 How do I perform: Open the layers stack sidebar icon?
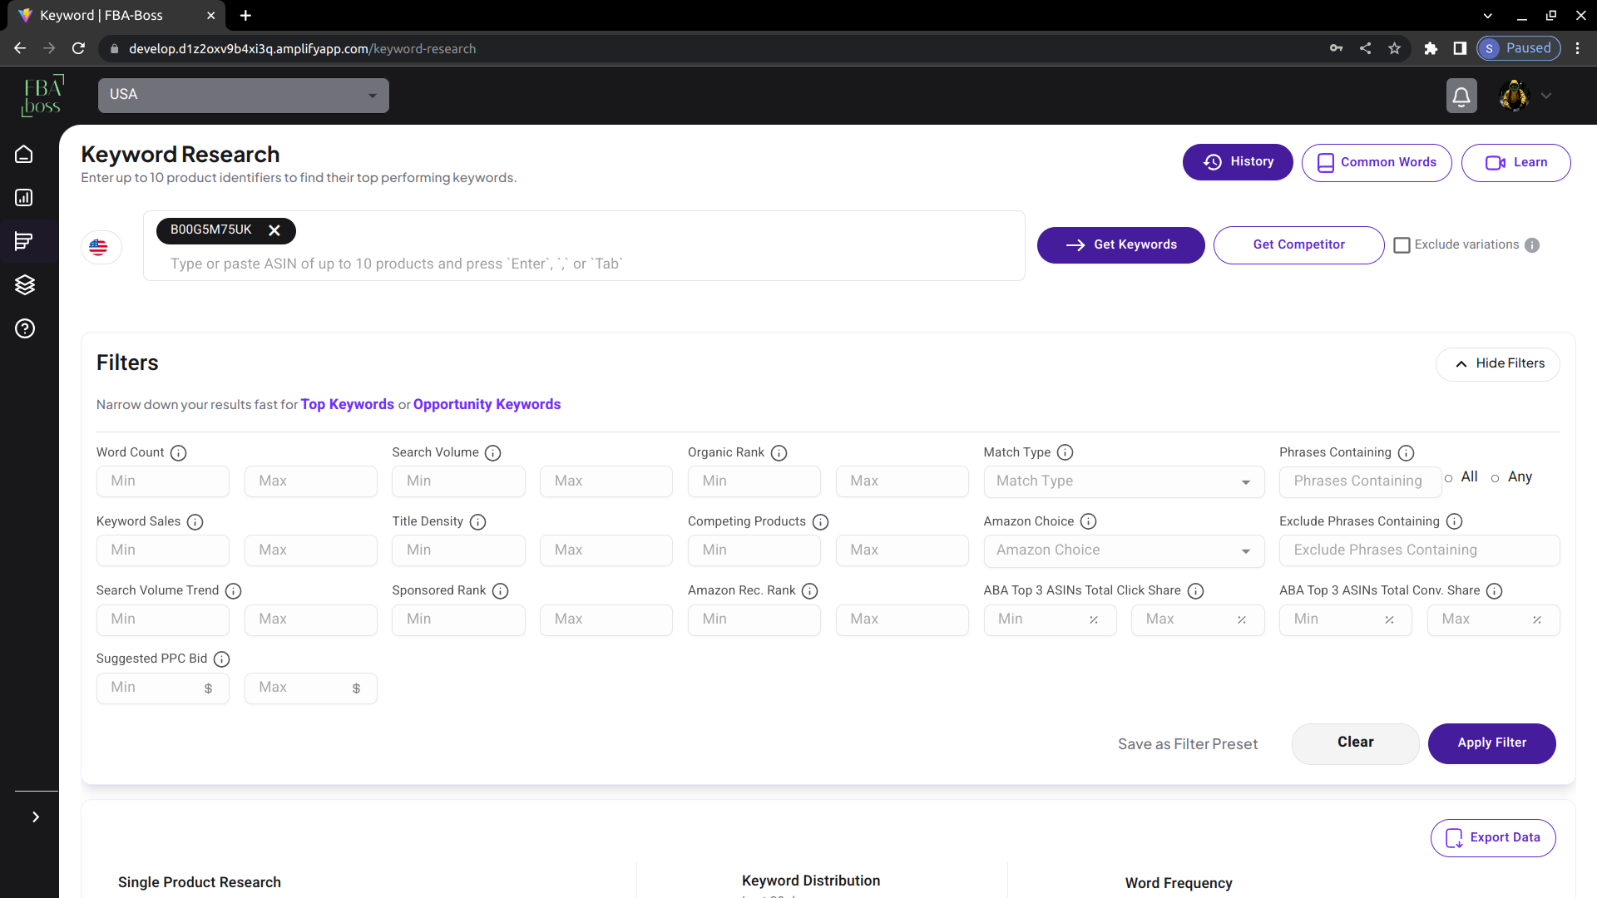[24, 285]
